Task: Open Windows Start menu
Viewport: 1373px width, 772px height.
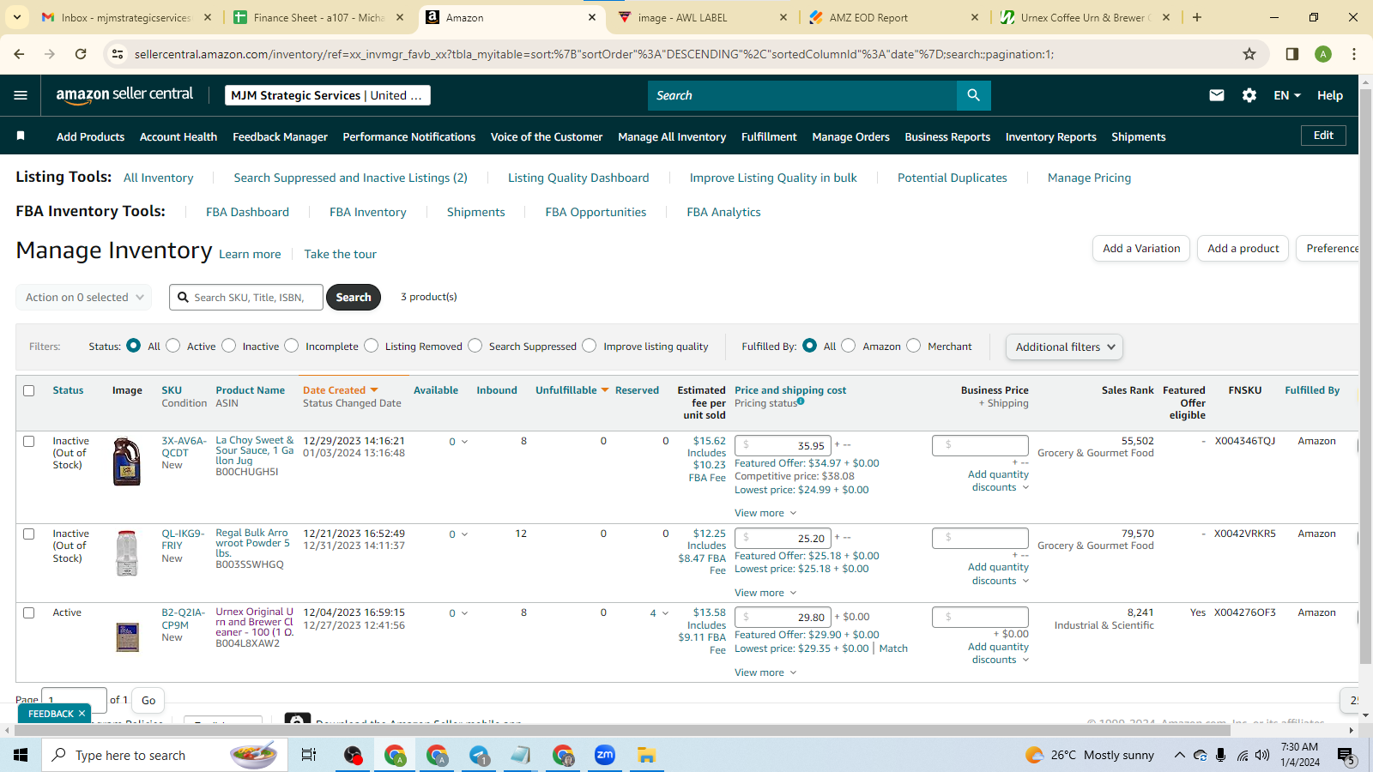Action: [21, 755]
